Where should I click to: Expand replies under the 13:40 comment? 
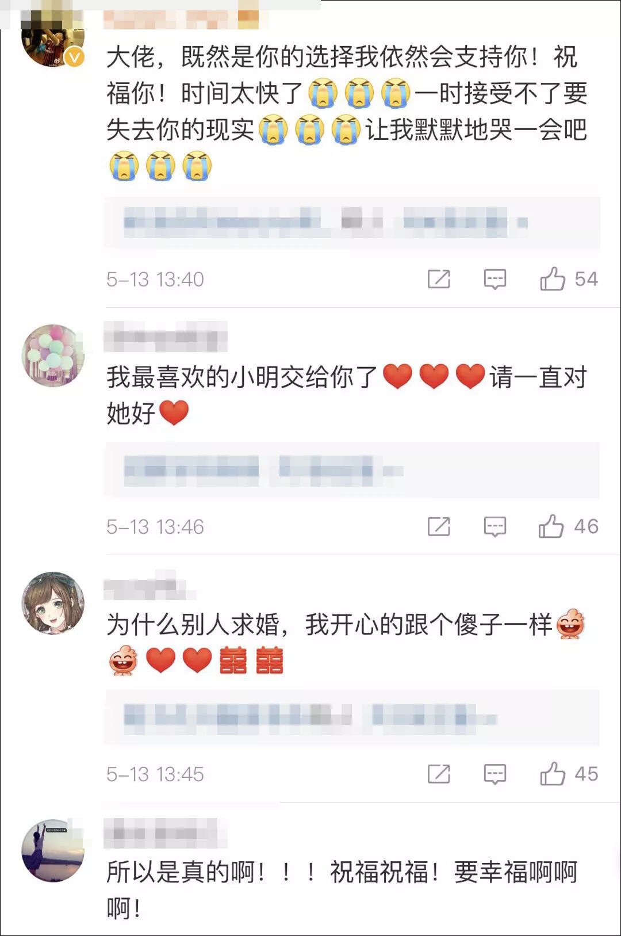click(352, 223)
